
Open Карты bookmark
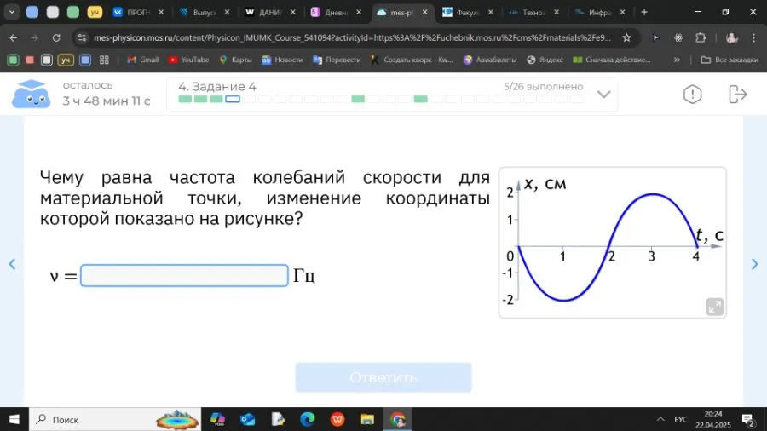click(x=236, y=60)
